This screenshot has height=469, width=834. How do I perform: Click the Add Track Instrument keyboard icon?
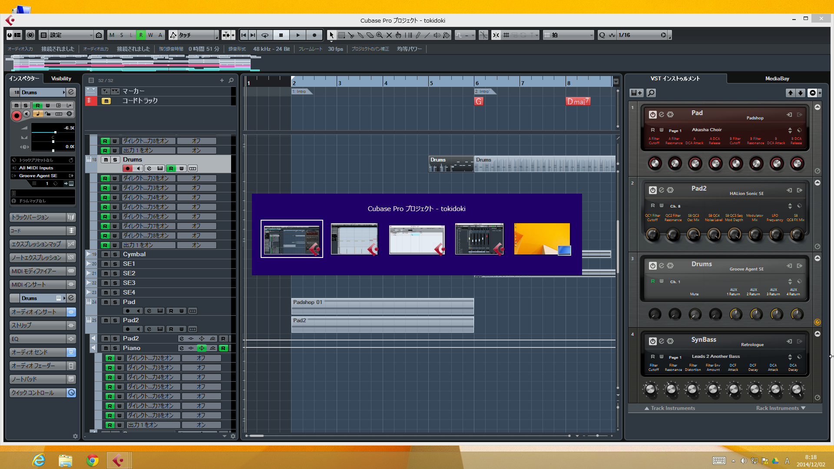pos(636,93)
